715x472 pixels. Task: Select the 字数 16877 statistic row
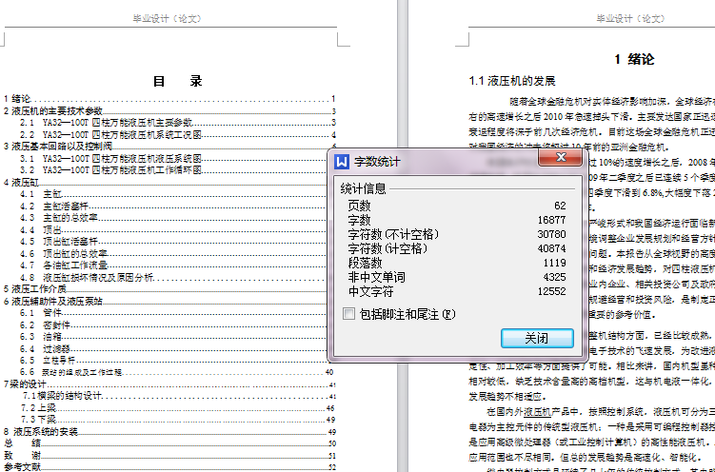pos(457,220)
